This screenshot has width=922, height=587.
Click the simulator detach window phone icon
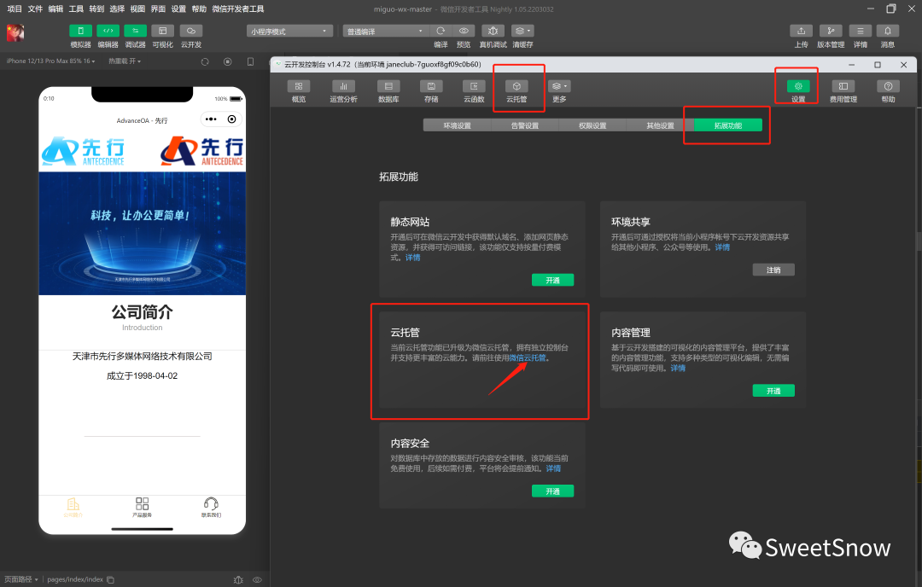point(250,61)
